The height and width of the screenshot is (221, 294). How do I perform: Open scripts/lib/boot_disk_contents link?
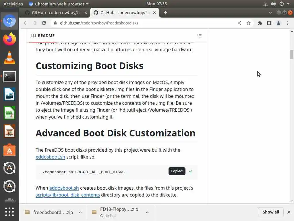click(x=68, y=195)
